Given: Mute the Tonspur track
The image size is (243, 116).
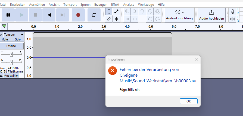Looking at the screenshot, I should 5,39.
